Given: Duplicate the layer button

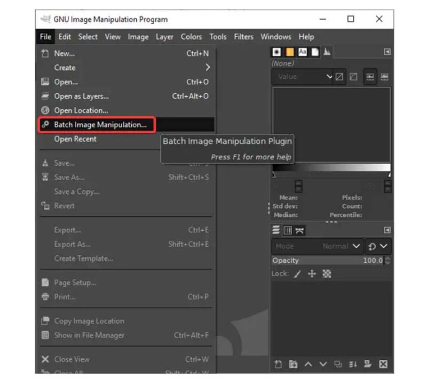Looking at the screenshot, I should click(x=338, y=364).
